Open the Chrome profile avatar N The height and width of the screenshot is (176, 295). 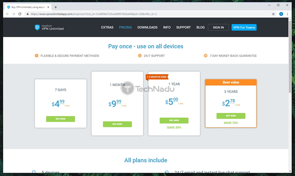click(x=281, y=14)
